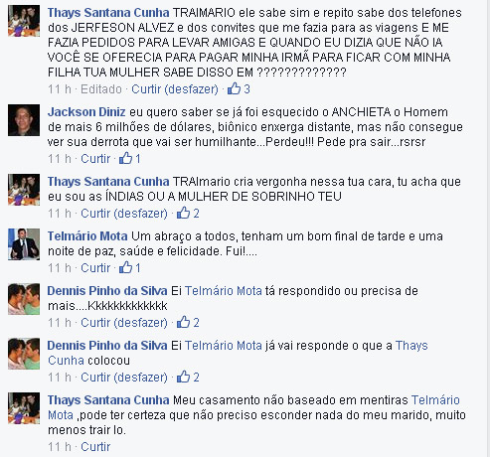
Task: Like Telmário Mota's farewell comment
Action: pos(95,268)
